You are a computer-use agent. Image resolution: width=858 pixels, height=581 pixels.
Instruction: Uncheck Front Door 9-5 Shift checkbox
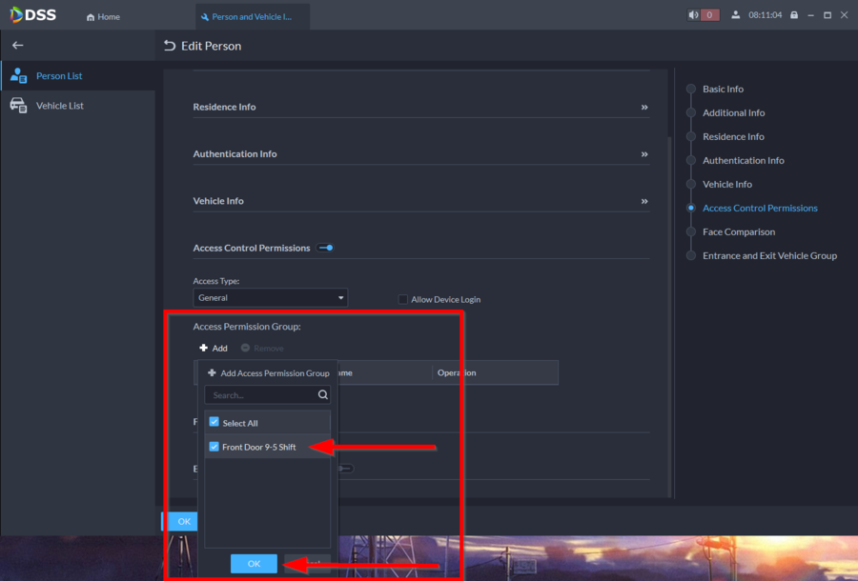point(214,447)
